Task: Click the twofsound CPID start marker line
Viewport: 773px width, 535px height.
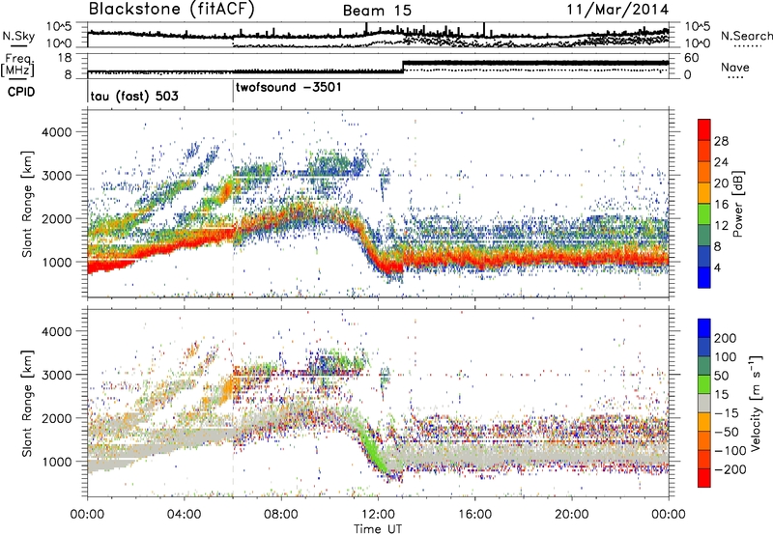Action: pyautogui.click(x=233, y=92)
